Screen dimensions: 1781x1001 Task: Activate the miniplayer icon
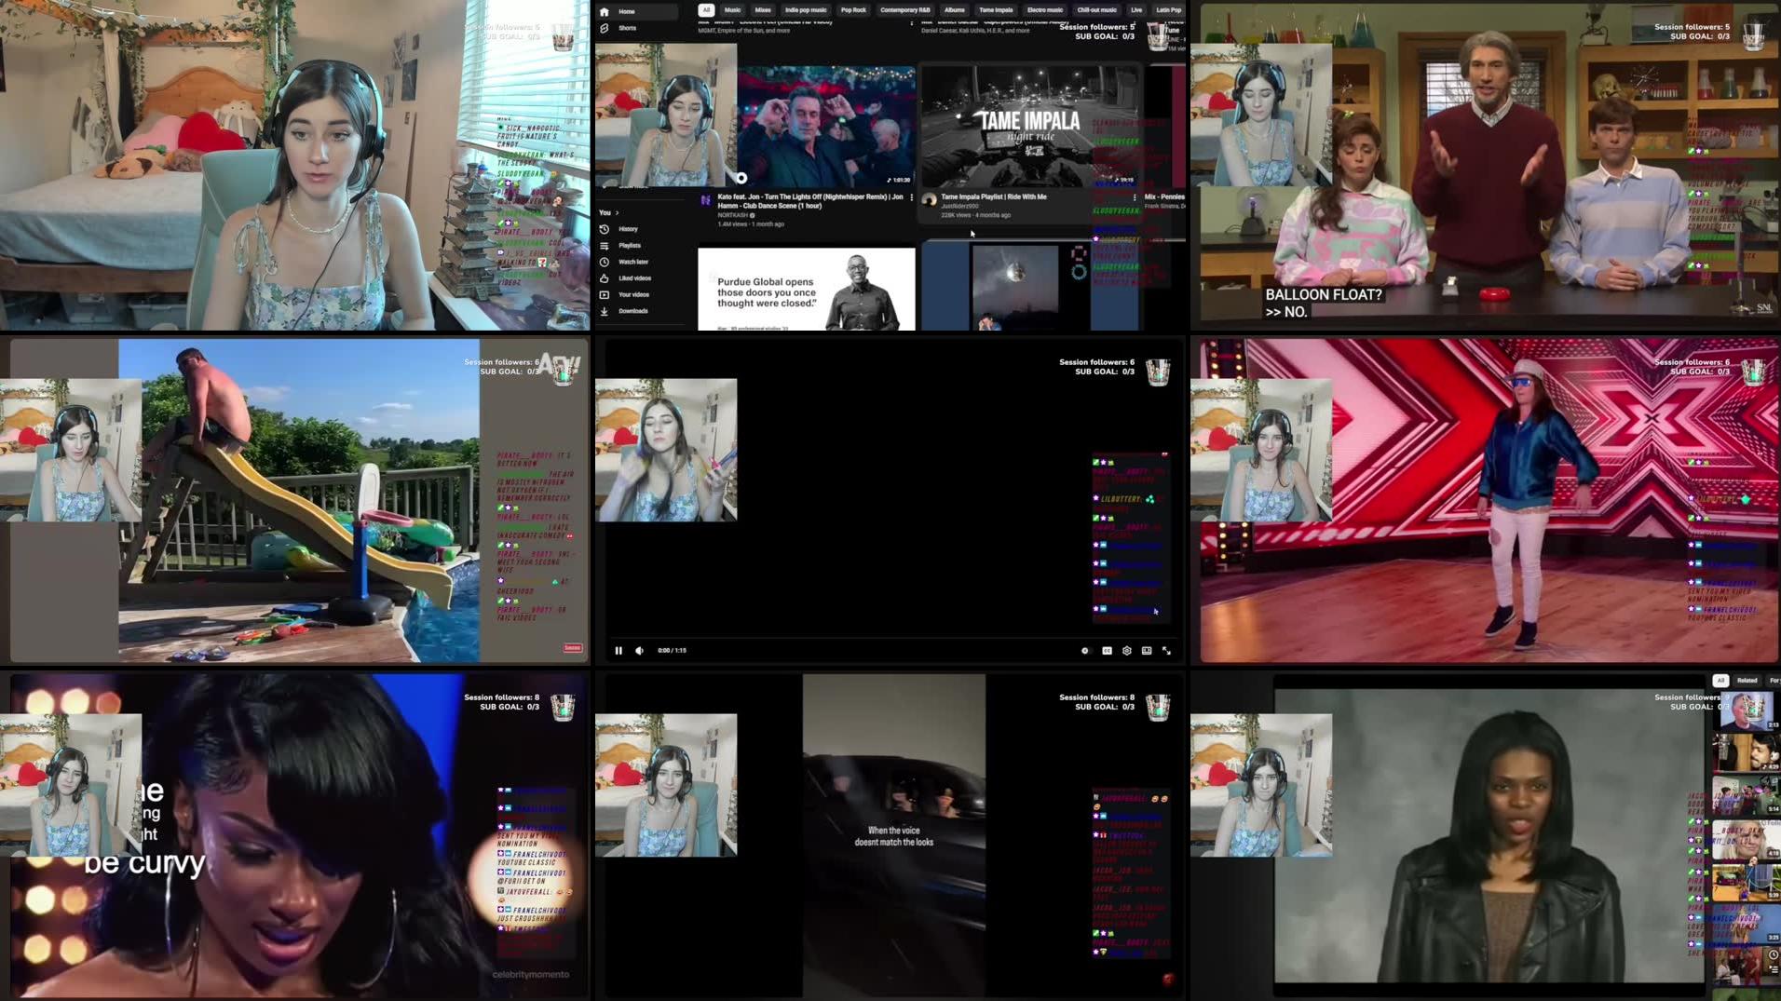point(1147,650)
